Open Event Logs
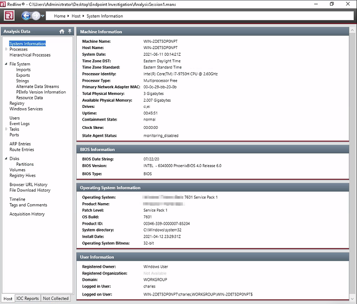This screenshot has width=357, height=304. click(20, 123)
